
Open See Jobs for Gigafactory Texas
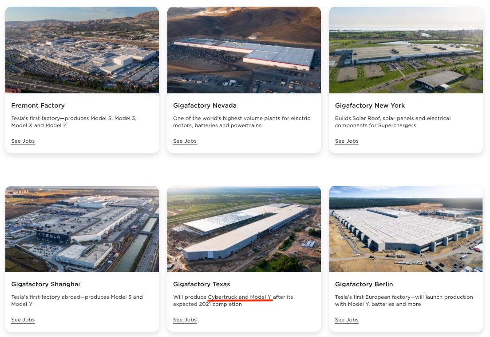coord(185,320)
